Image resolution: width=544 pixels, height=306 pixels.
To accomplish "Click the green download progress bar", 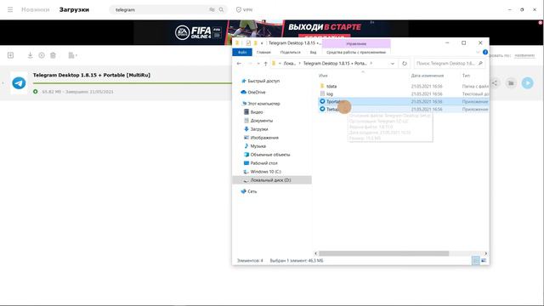I will pyautogui.click(x=133, y=83).
